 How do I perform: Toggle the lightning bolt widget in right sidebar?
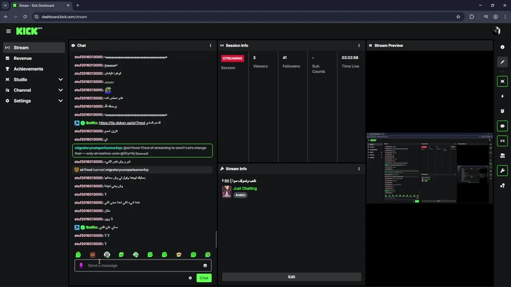(502, 96)
